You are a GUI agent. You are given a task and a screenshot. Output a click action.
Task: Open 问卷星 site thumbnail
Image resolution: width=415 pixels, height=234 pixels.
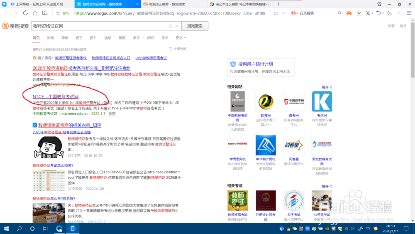(294, 145)
